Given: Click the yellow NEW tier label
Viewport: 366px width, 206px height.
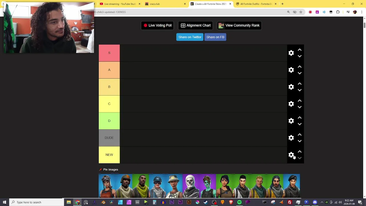Looking at the screenshot, I should 109,155.
